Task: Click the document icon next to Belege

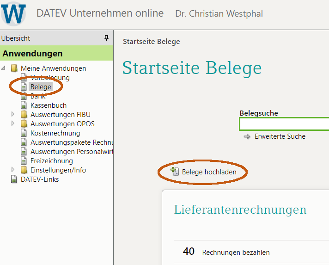Action: click(24, 87)
